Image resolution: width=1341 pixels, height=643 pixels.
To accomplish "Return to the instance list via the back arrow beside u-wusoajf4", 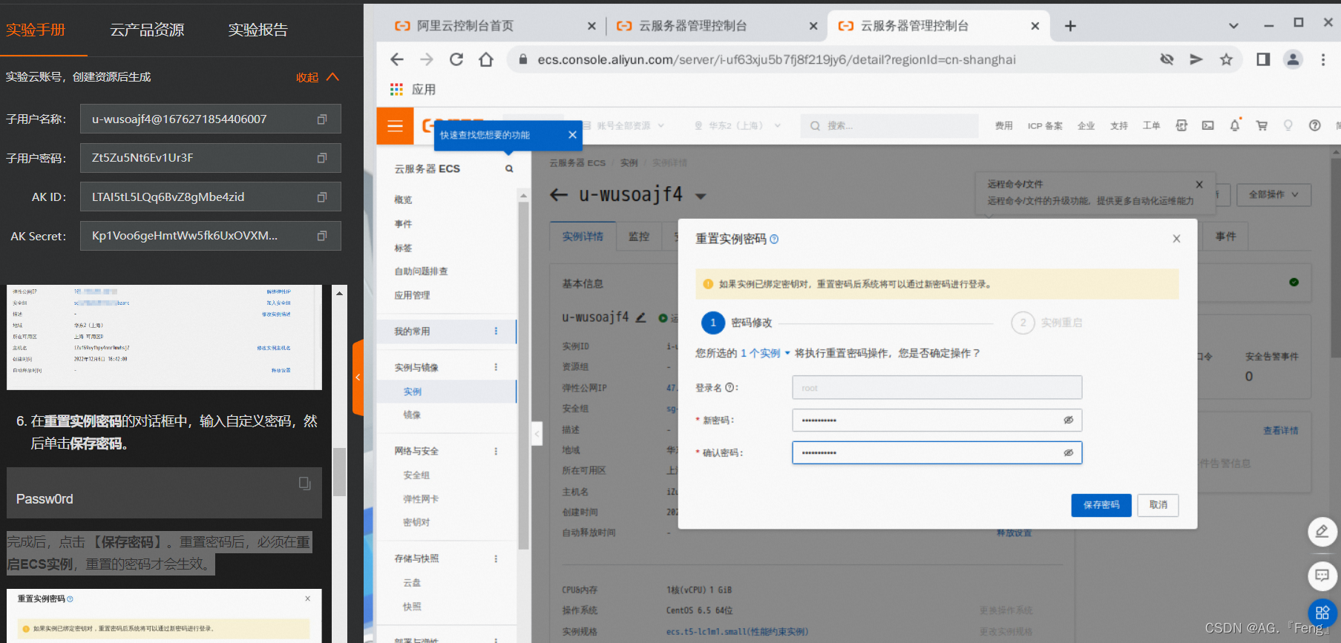I will tap(559, 195).
